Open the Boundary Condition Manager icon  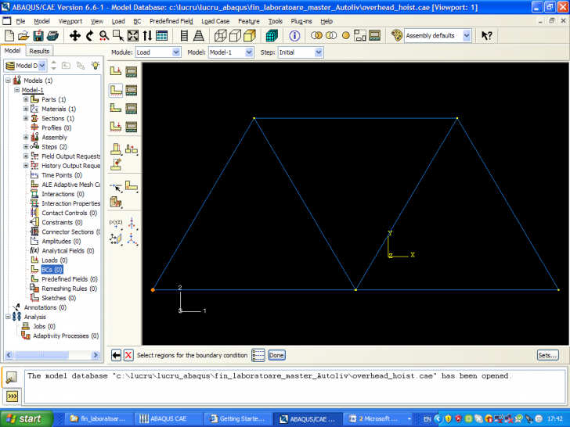point(132,90)
